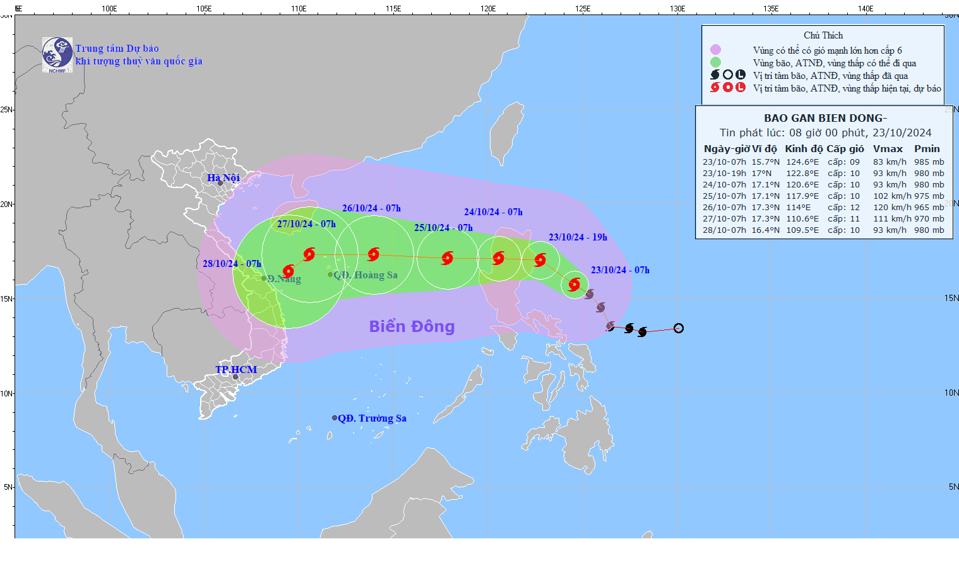Click 'khí tượng thuỷ văn quốc gia' text
Viewport: 959px width, 580px height.
tap(139, 61)
